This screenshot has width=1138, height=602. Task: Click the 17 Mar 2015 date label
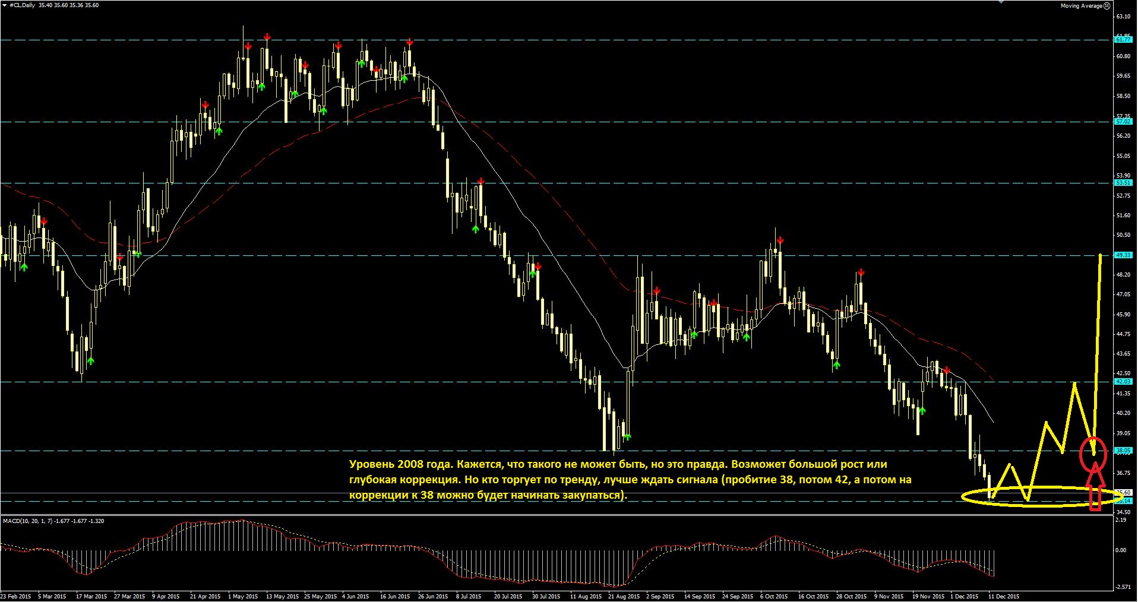[x=91, y=597]
